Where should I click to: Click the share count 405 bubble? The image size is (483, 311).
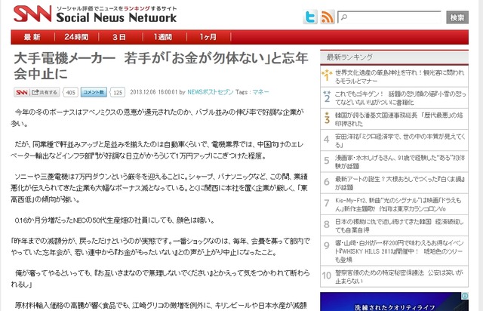[x=70, y=92]
